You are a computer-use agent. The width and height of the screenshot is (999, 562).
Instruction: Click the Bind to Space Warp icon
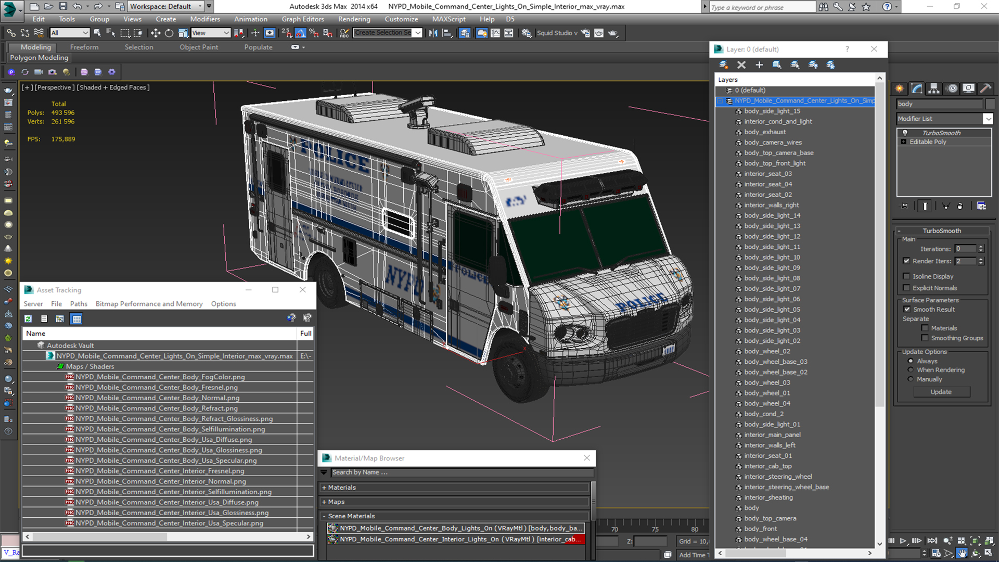[x=39, y=33]
